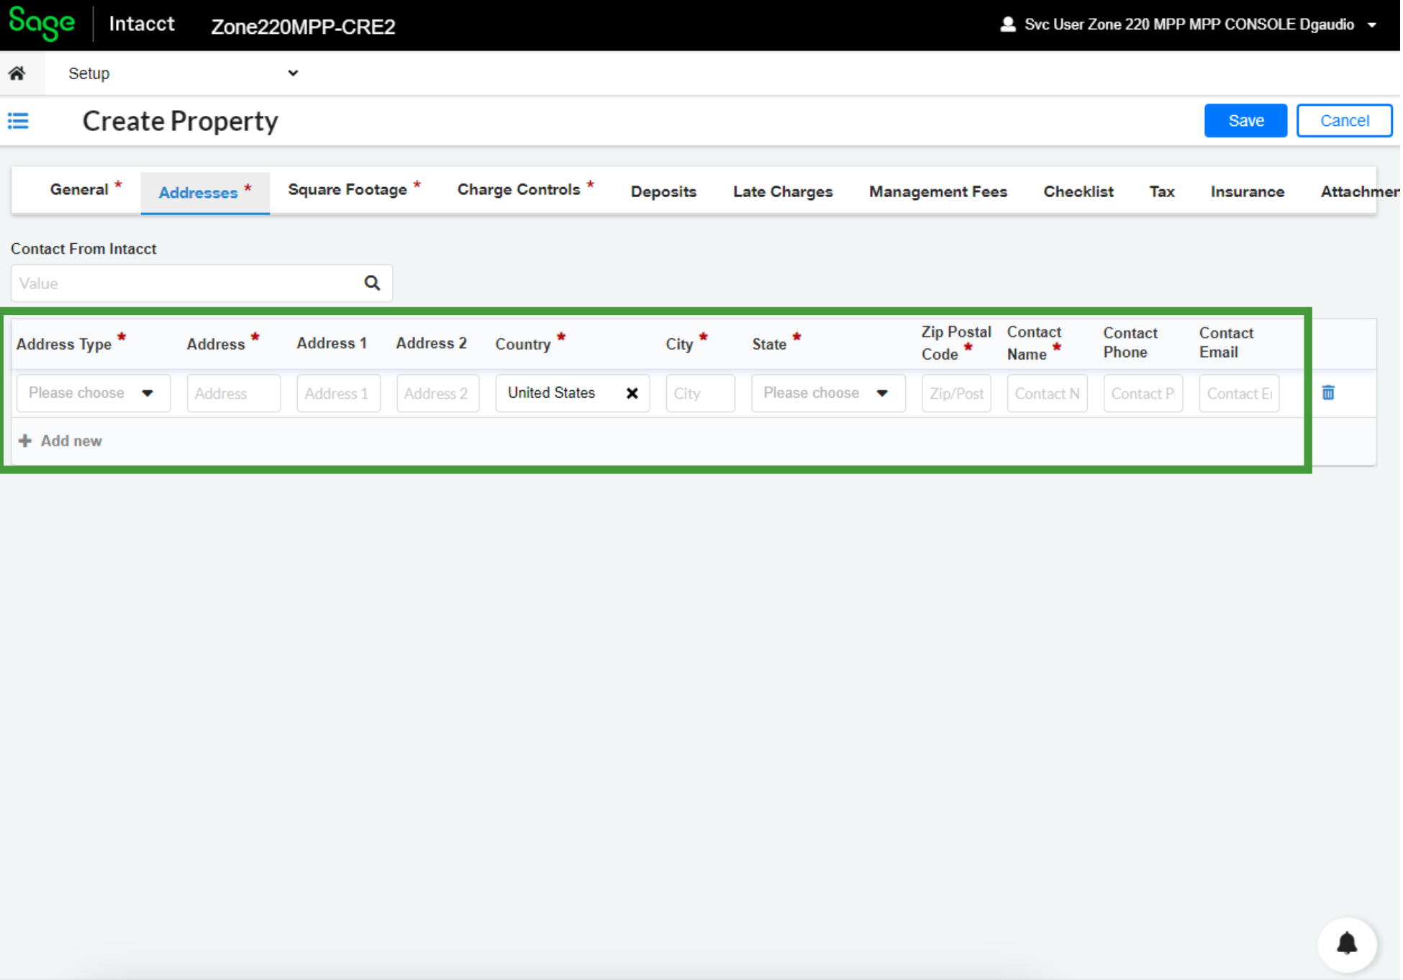Open the Attachments tab
1403x980 pixels.
pos(1358,192)
